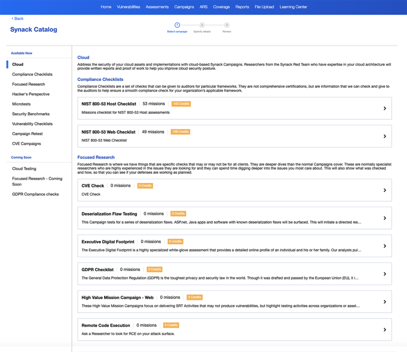Open the High Value Mission Campaign - Web chevron
The width and height of the screenshot is (407, 352).
[x=384, y=302]
